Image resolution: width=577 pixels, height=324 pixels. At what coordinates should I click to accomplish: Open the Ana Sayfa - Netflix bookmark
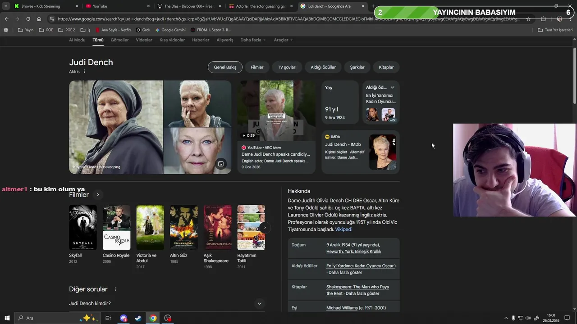(113, 30)
